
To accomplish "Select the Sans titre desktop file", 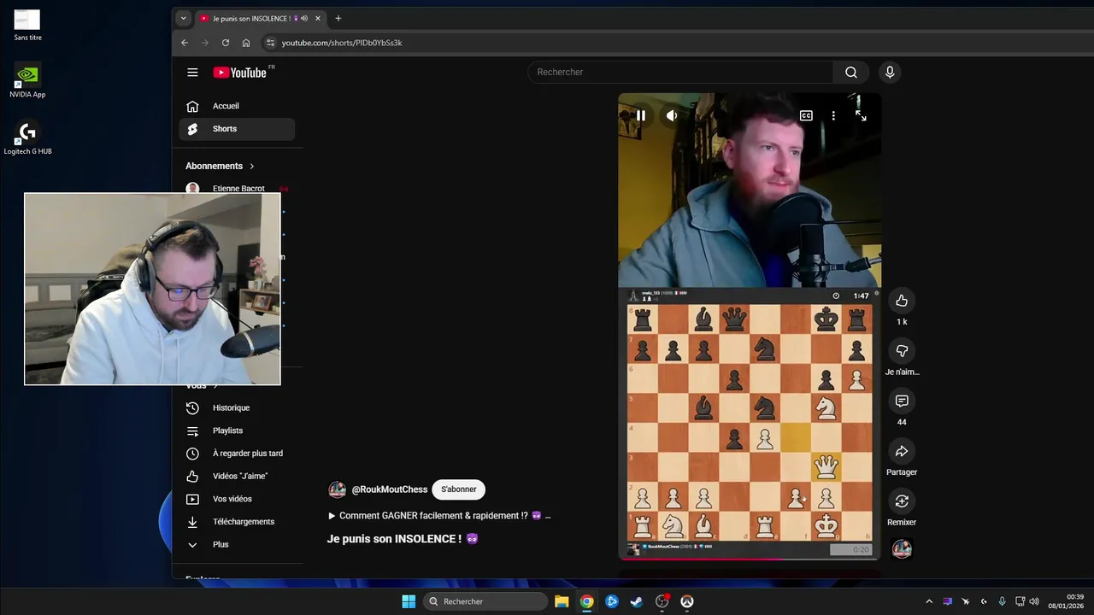I will click(27, 25).
